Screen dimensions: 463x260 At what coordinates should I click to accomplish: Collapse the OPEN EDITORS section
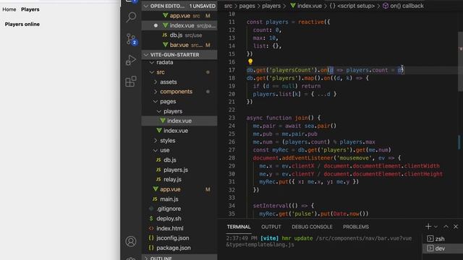179,6
